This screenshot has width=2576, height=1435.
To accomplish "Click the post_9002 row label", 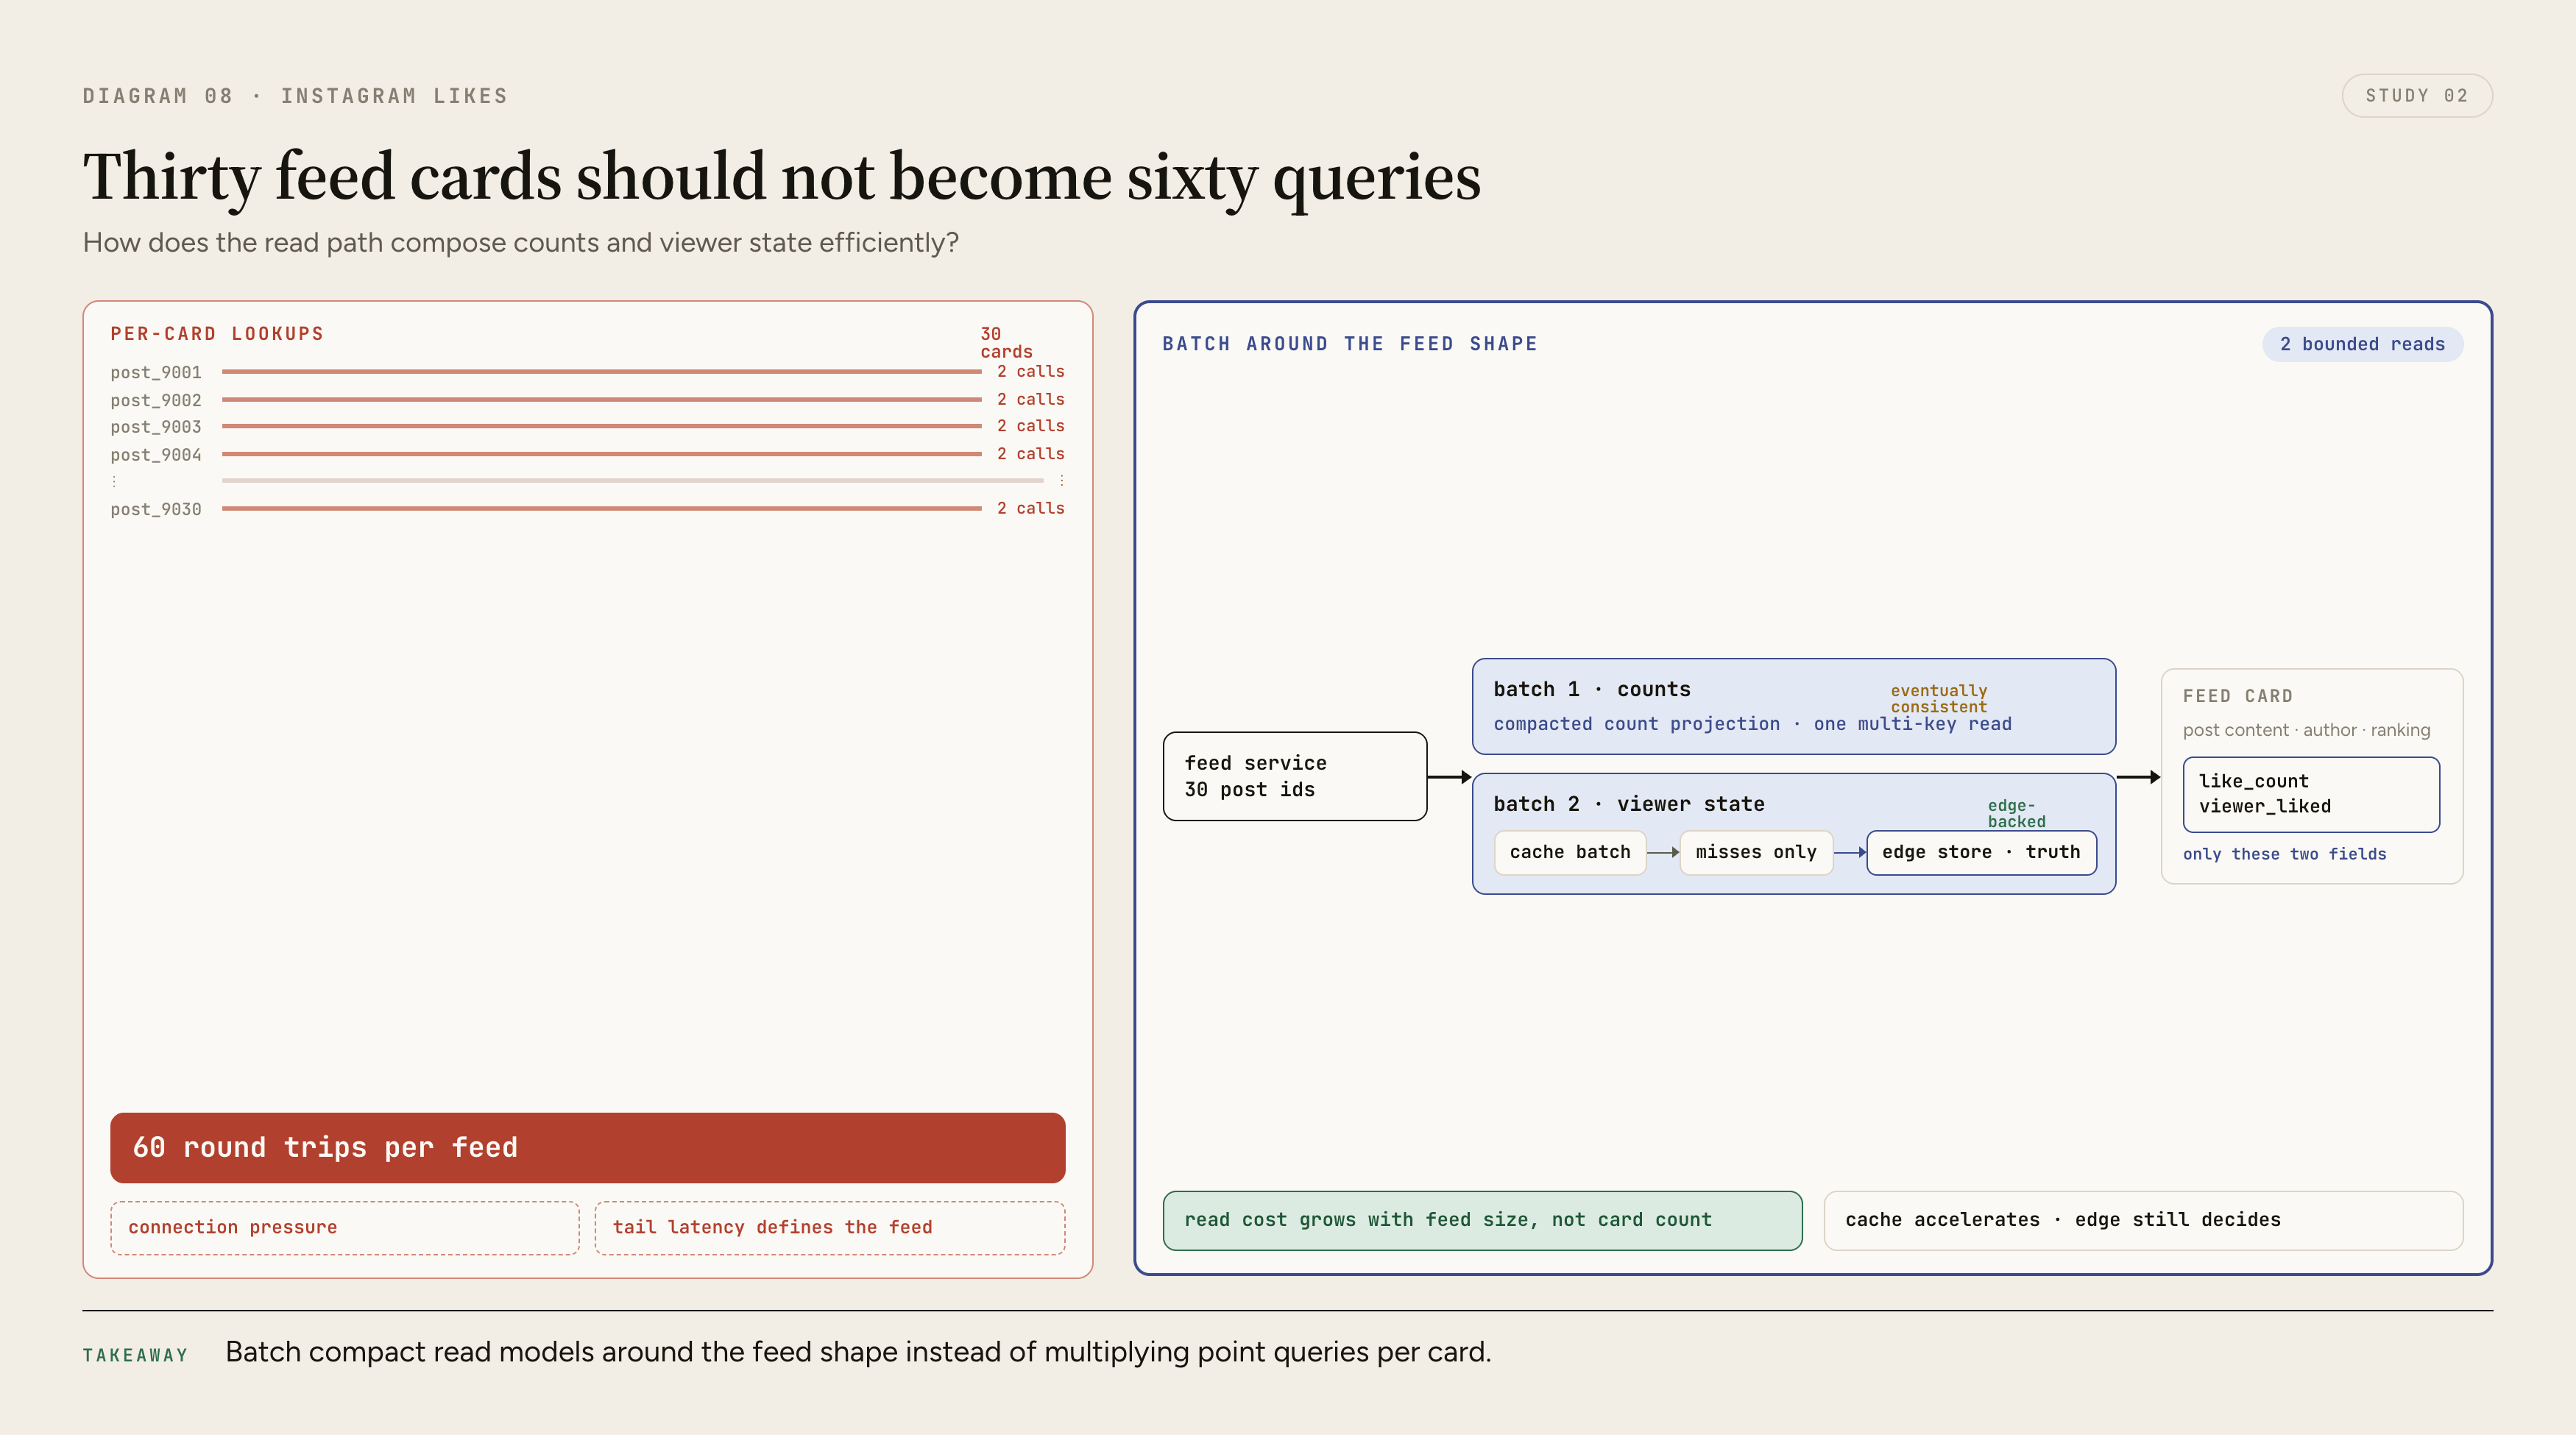I will click(x=156, y=400).
